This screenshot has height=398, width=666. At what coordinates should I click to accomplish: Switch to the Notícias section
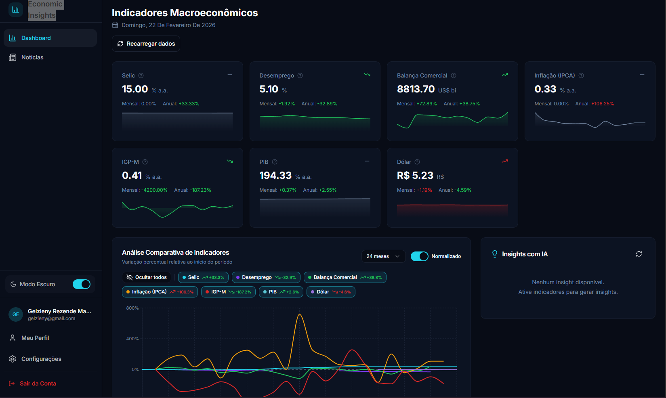pyautogui.click(x=32, y=57)
